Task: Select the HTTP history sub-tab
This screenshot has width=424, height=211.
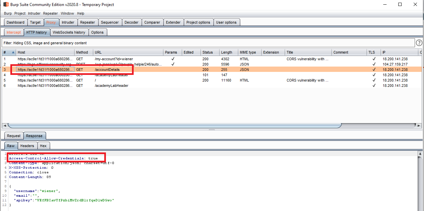Action: [x=37, y=32]
